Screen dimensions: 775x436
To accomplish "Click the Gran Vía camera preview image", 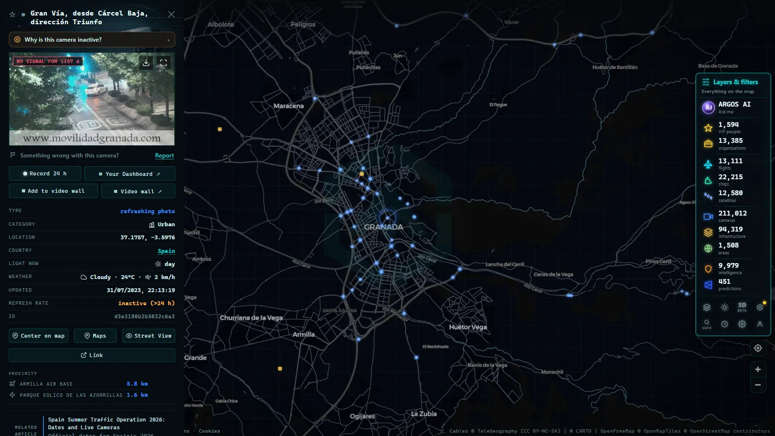I will point(92,99).
